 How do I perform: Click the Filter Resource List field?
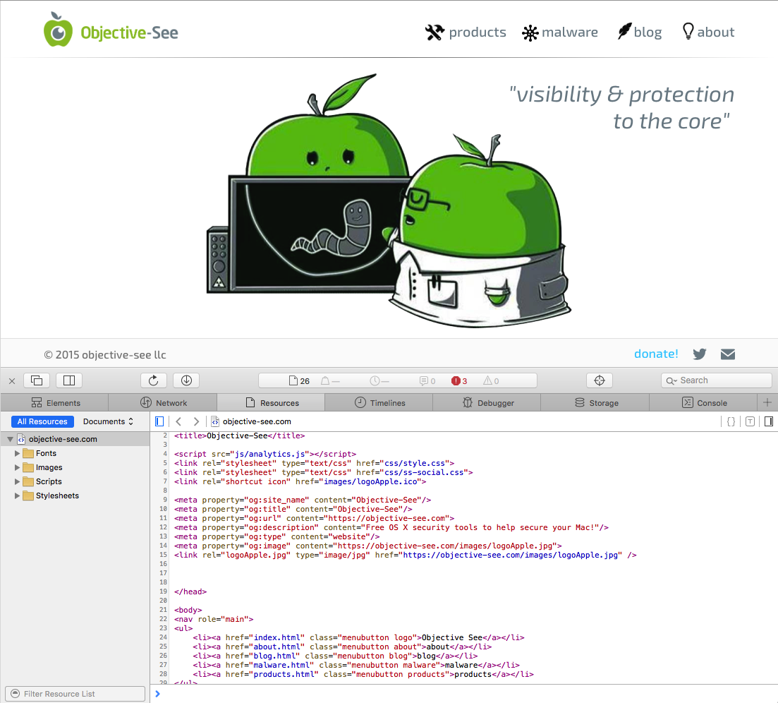(x=76, y=694)
